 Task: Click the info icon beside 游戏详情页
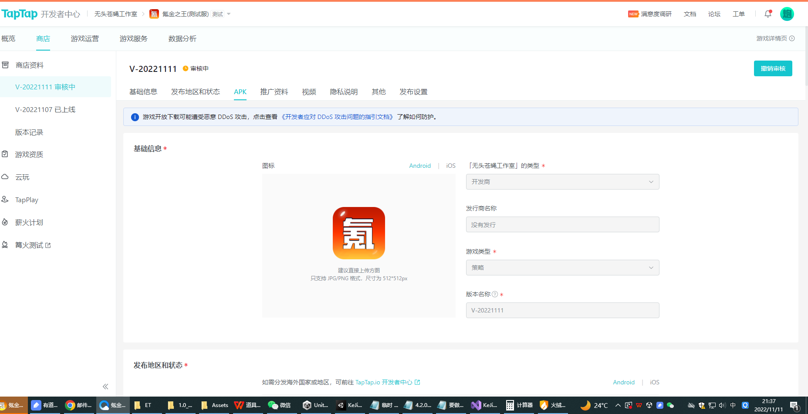[792, 38]
